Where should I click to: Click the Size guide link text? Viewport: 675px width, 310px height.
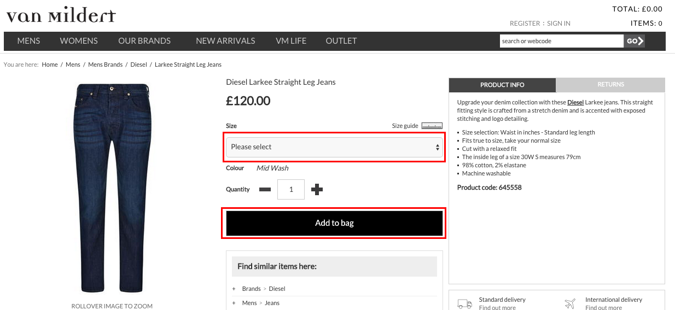405,126
